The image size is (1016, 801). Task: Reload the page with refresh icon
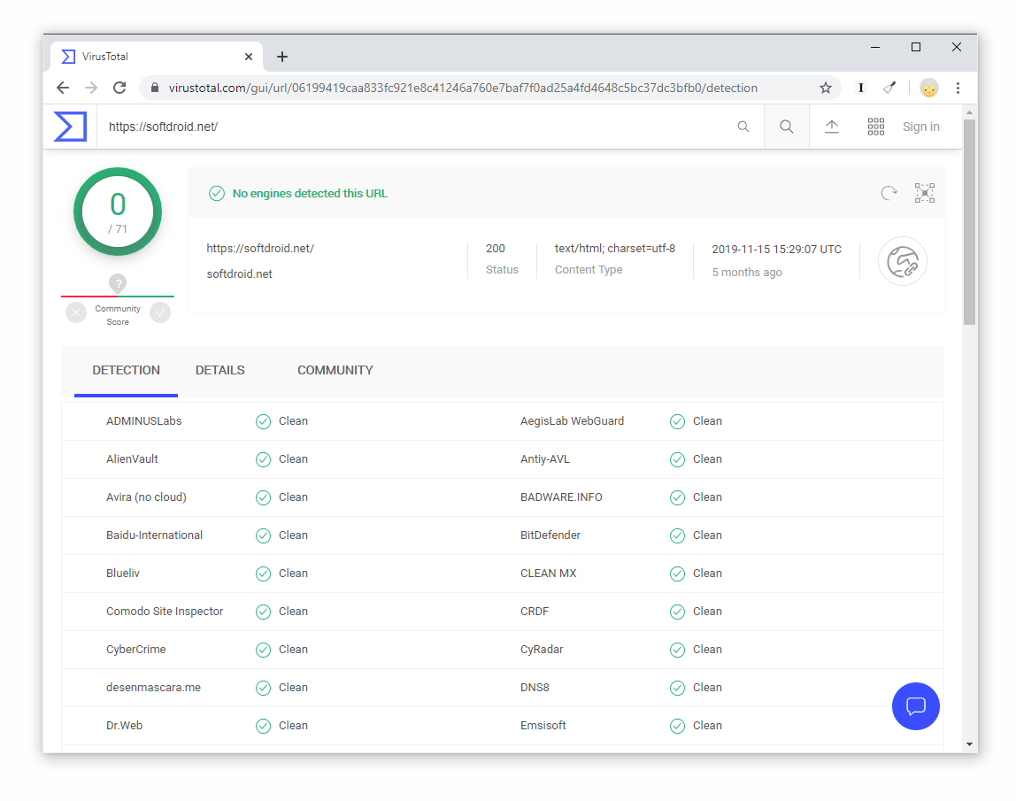119,89
